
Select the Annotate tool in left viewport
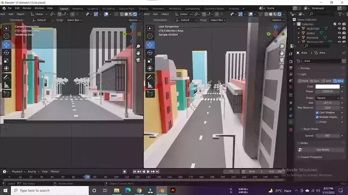click(6, 77)
